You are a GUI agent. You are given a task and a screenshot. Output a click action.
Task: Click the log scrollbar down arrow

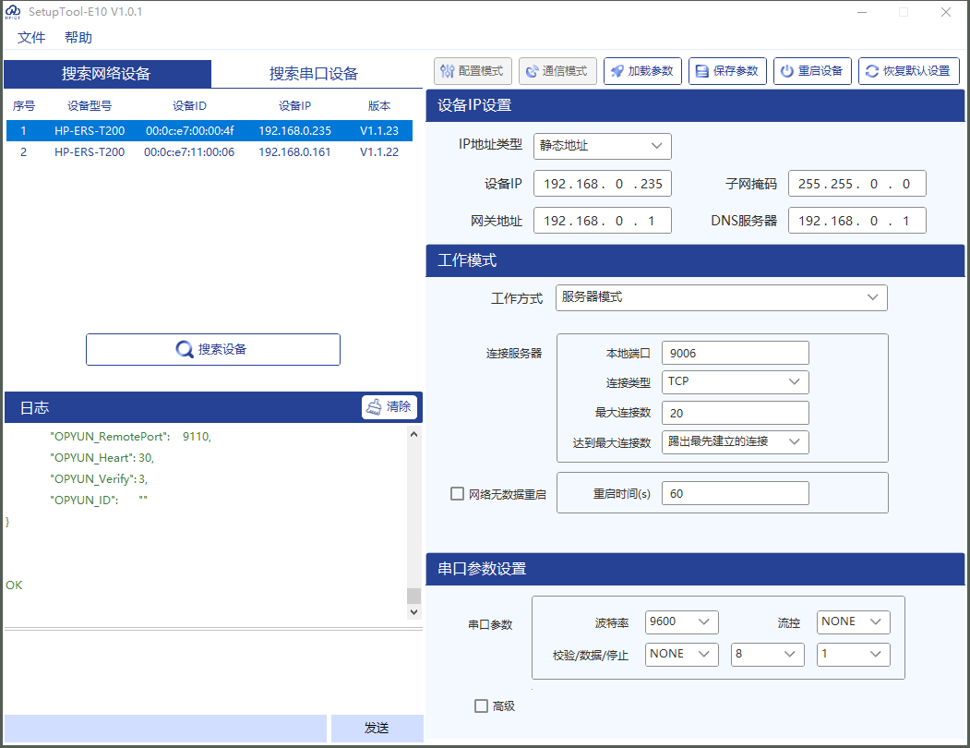pos(413,611)
